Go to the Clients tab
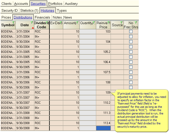 pos(6,4)
